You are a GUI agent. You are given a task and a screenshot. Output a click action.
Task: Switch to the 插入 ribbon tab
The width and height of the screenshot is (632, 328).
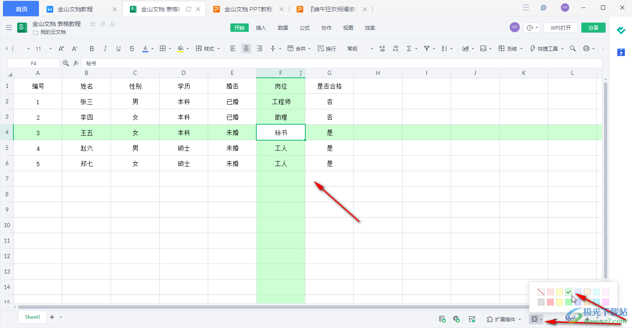pyautogui.click(x=261, y=28)
